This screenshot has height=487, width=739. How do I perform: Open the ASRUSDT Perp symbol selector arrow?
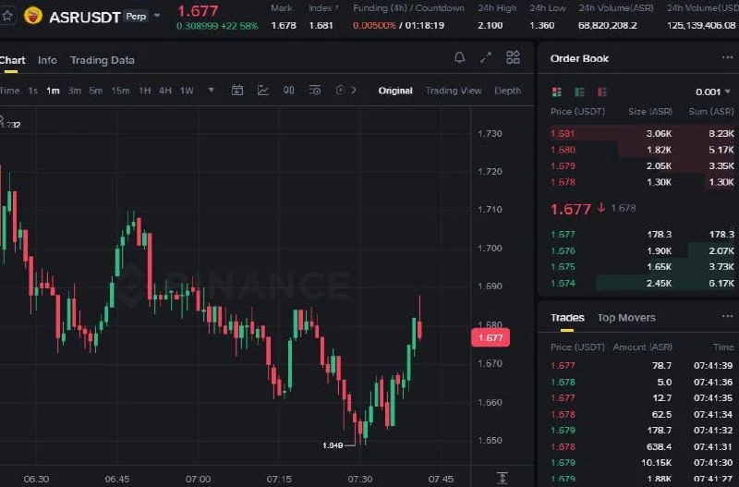[x=157, y=16]
